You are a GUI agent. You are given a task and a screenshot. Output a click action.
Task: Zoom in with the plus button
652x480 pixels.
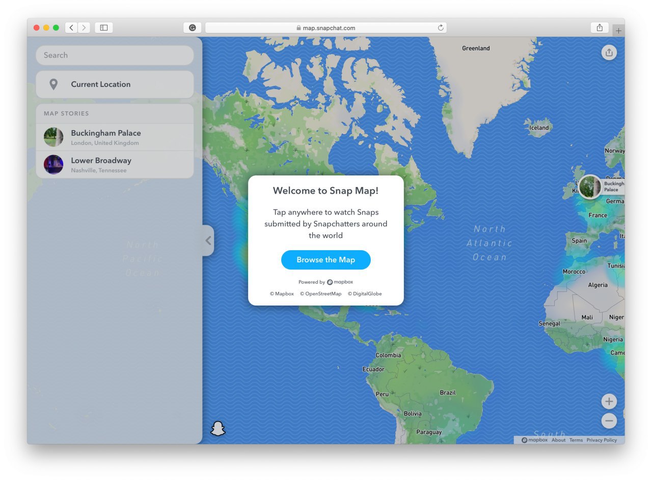(609, 401)
